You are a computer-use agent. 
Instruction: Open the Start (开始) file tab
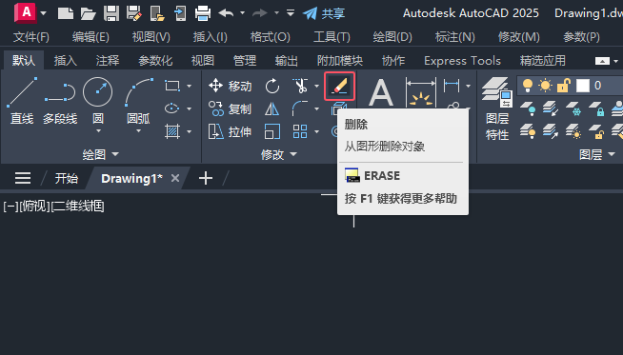tap(67, 178)
